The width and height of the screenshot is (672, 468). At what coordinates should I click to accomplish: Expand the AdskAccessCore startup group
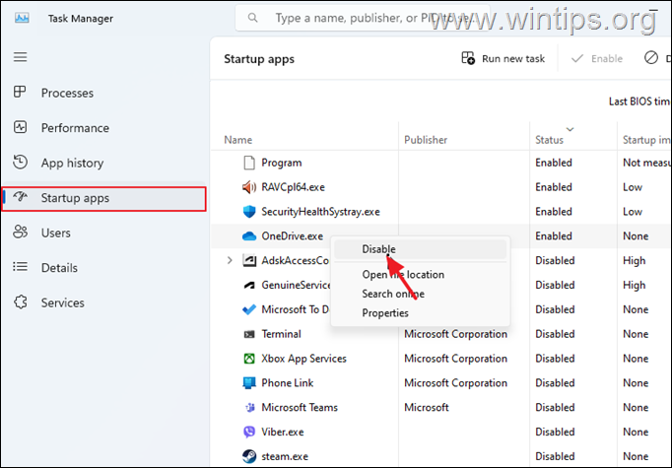230,260
